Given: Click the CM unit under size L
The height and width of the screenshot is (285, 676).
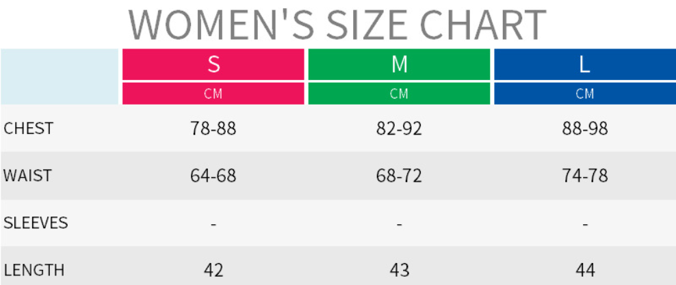Looking at the screenshot, I should pyautogui.click(x=584, y=94).
